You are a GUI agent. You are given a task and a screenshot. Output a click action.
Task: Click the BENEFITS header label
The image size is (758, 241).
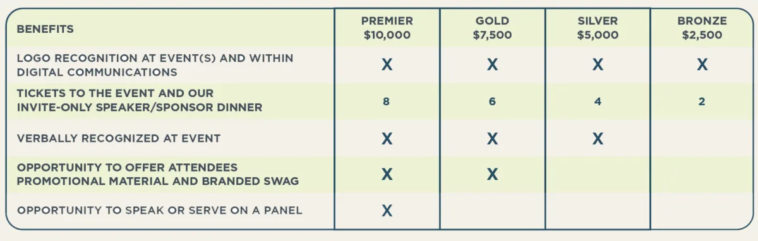[45, 29]
